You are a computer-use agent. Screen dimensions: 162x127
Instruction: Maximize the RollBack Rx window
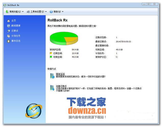(x=148, y=4)
